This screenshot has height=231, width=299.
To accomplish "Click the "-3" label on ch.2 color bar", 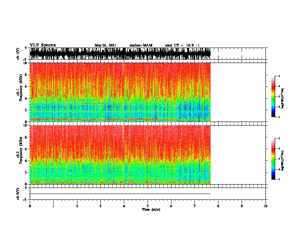I will [278, 139].
